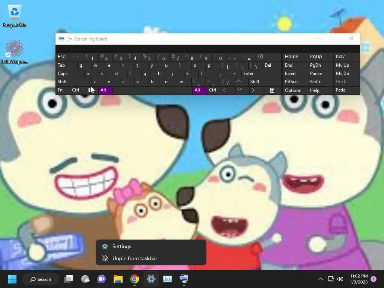Click the Insert key on keyboard
This screenshot has height=288, width=384.
click(295, 73)
